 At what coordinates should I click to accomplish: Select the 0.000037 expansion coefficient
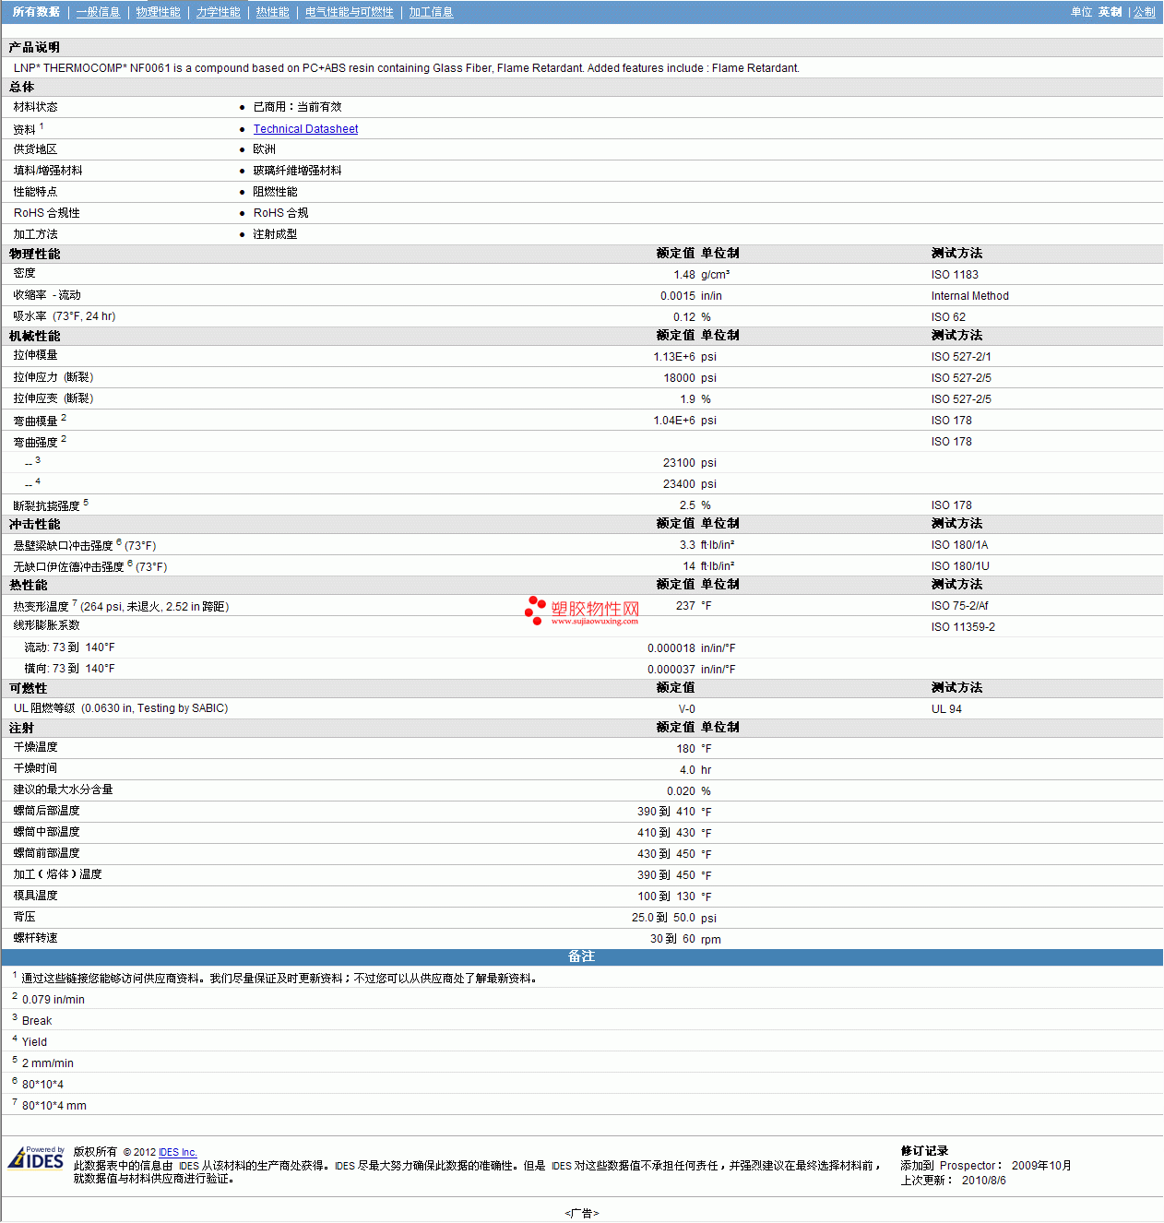[671, 670]
